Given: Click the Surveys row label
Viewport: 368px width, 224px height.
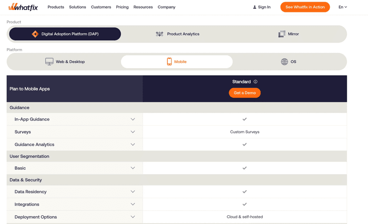Looking at the screenshot, I should 23,132.
